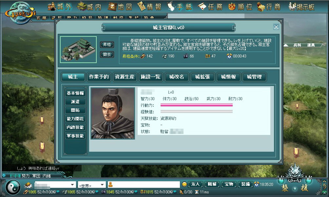Toggle the second resource 1865 detail square
Image resolution: width=329 pixels, height=197 pixels.
click(97, 192)
